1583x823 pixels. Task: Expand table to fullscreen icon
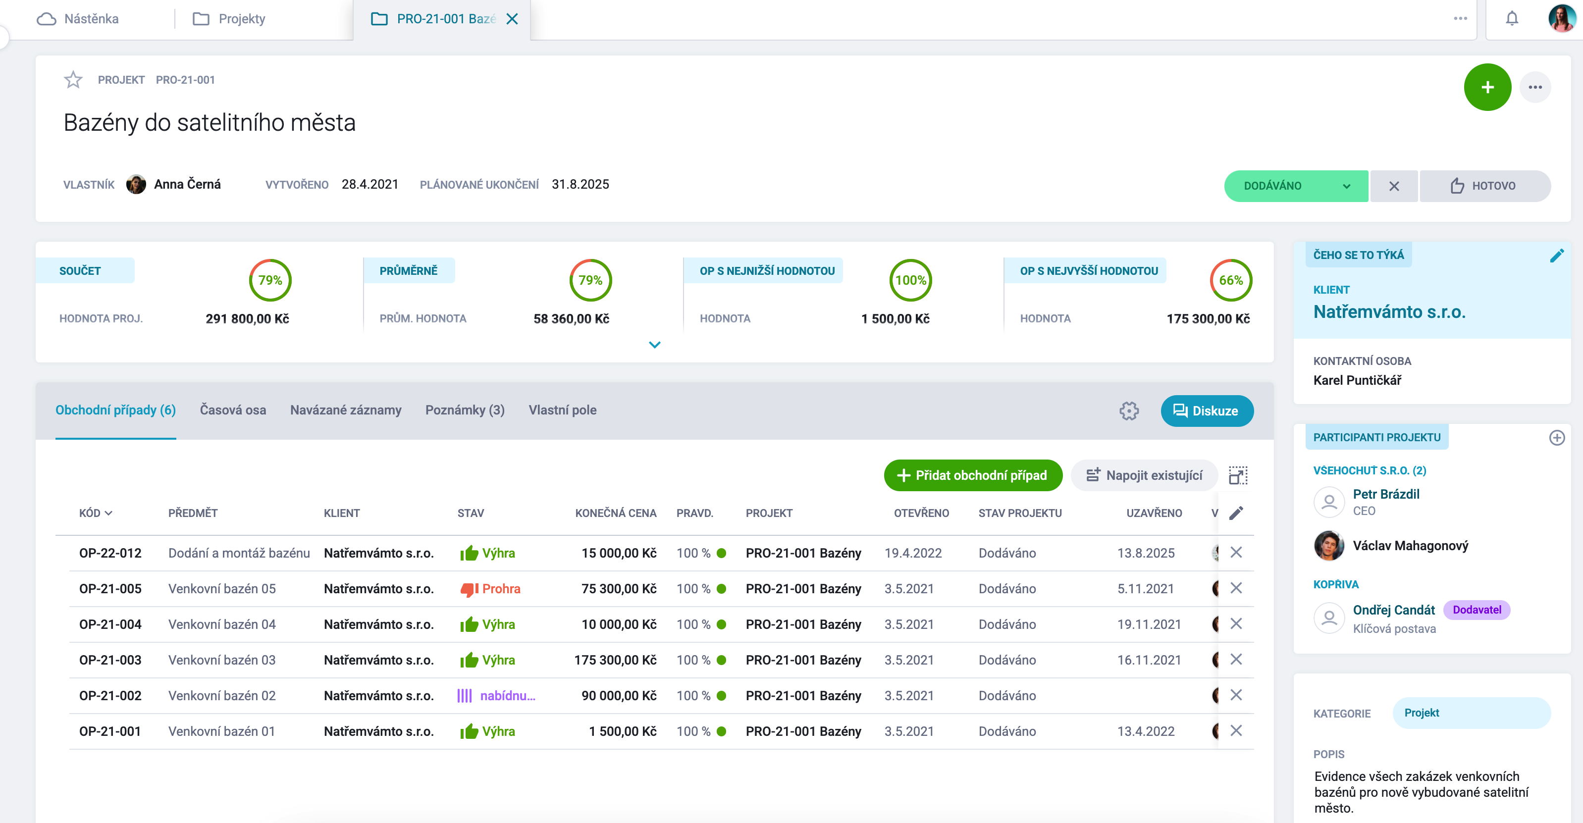pyautogui.click(x=1238, y=475)
